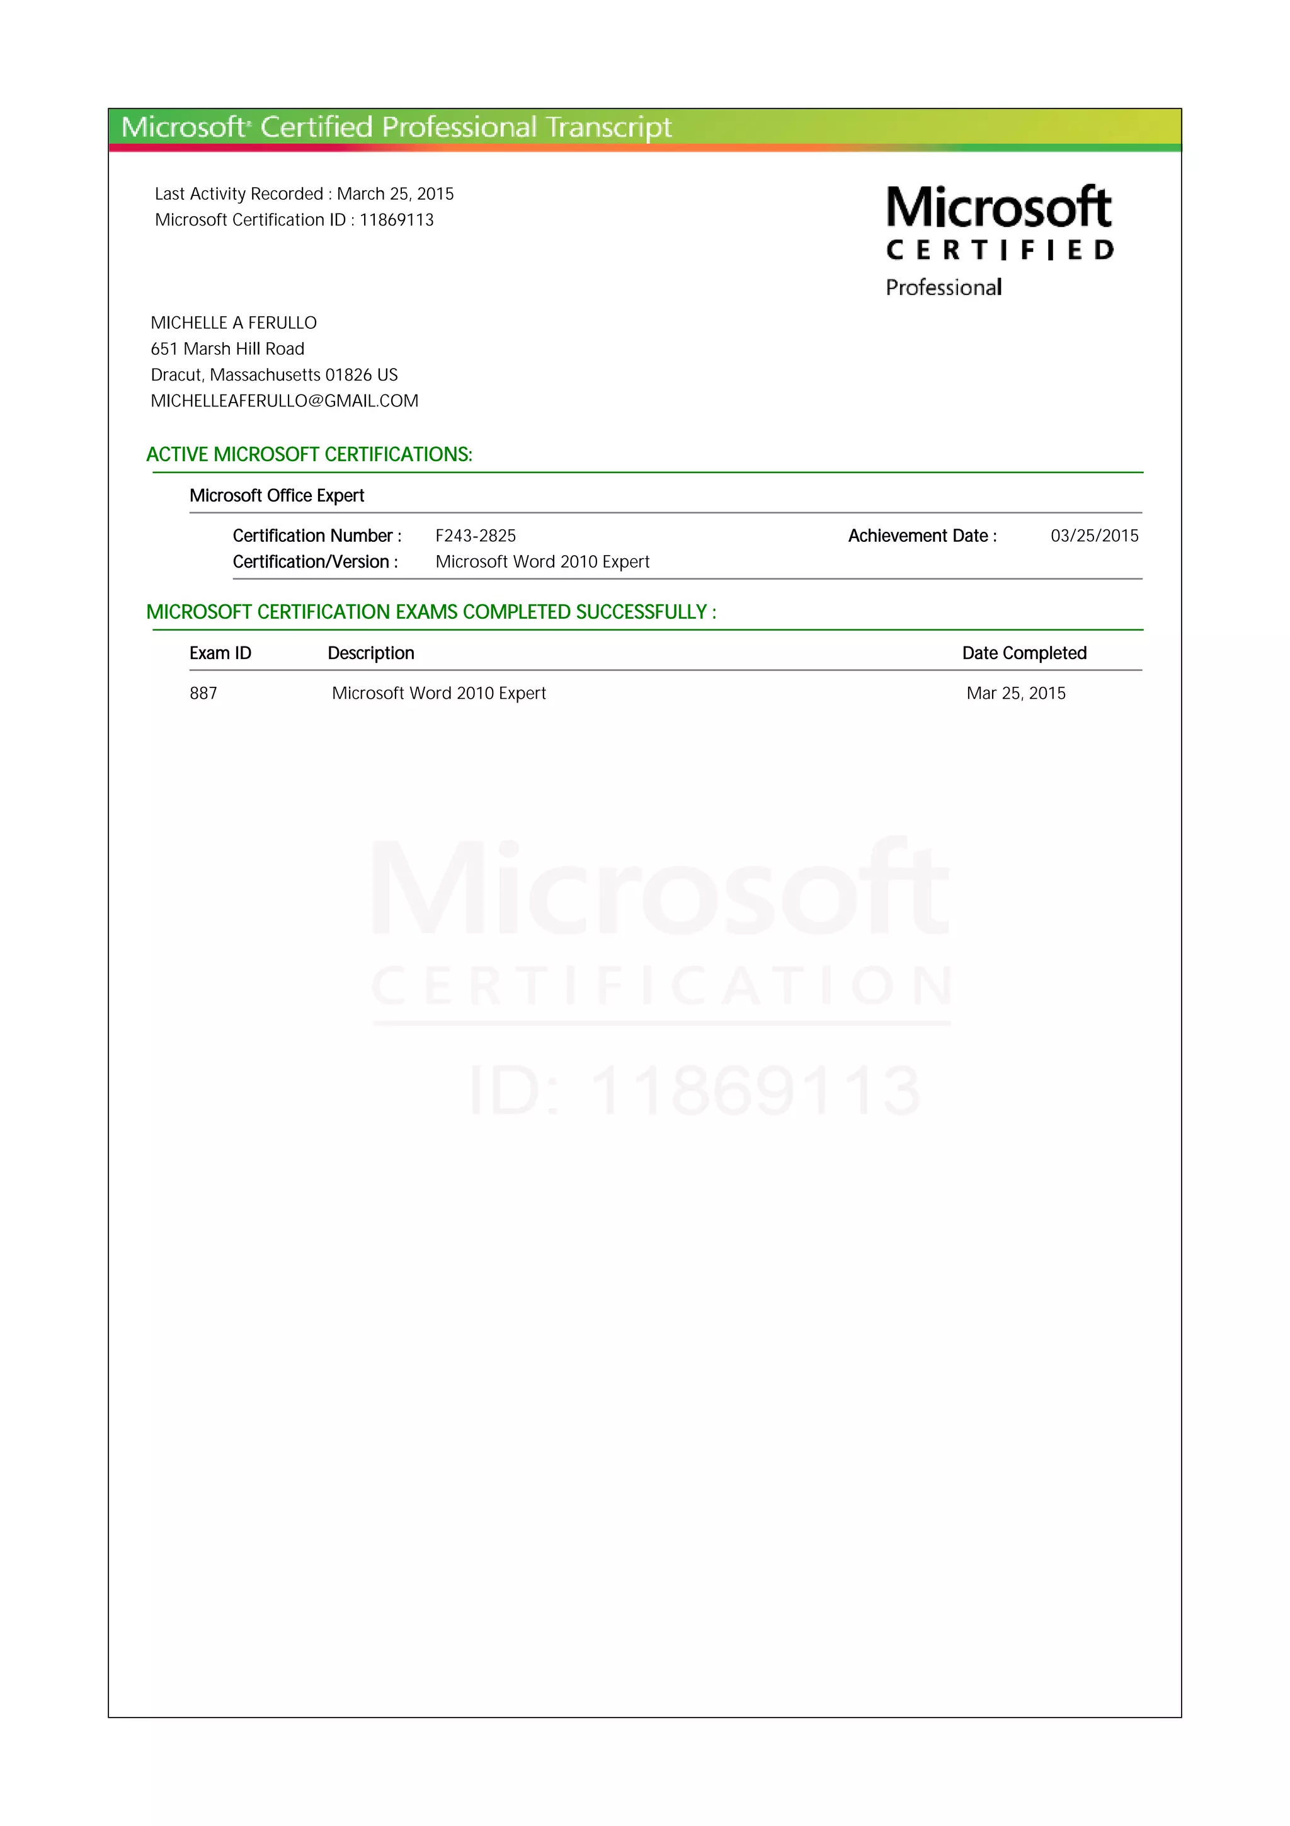Click the Microsoft Certified Professional logo
1290x1826 pixels.
pyautogui.click(x=999, y=240)
